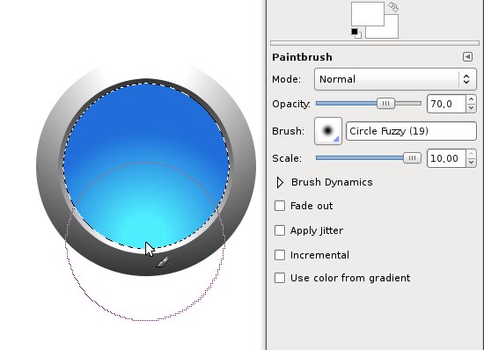Enable the Apply Jitter checkbox
The width and height of the screenshot is (484, 350).
280,230
